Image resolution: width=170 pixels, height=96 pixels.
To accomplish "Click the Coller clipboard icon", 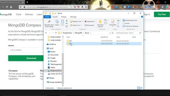I will [62, 22].
